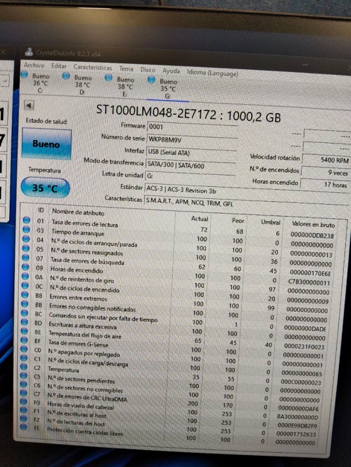Screen dimensions: 351x467
Task: Click the power-on hours field 17 horas
Action: (x=324, y=185)
